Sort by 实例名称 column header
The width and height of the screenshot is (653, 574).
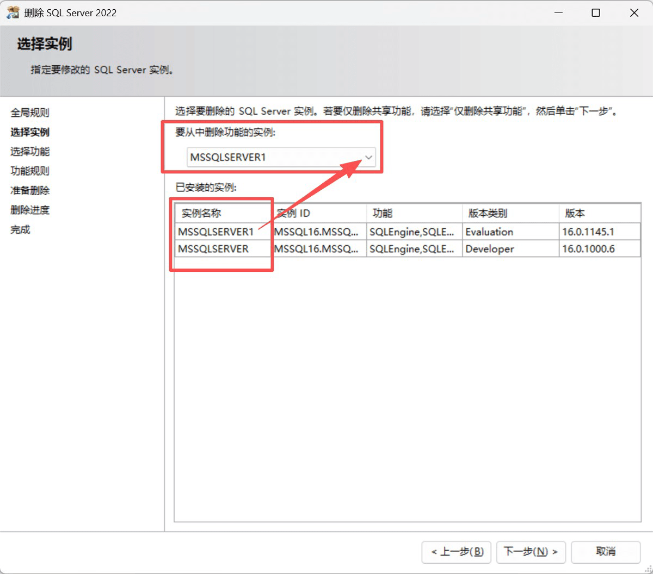[223, 213]
